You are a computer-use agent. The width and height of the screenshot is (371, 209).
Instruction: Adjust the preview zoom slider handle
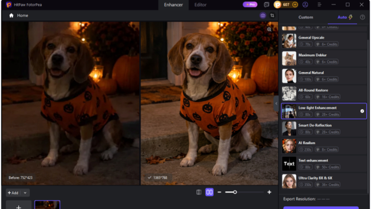point(235,192)
